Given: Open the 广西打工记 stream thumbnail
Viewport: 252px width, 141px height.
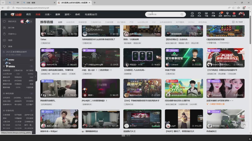Looking at the screenshot, I should pyautogui.click(x=184, y=88).
